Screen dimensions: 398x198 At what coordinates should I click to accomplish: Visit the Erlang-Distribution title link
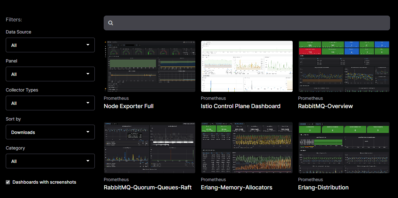pos(323,187)
